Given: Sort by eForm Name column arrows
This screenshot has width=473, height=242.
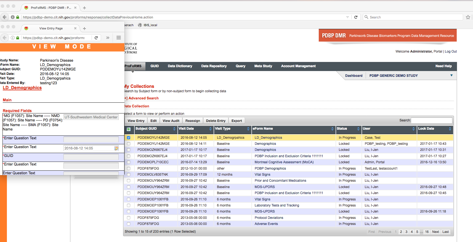Looking at the screenshot, I should tap(332, 129).
